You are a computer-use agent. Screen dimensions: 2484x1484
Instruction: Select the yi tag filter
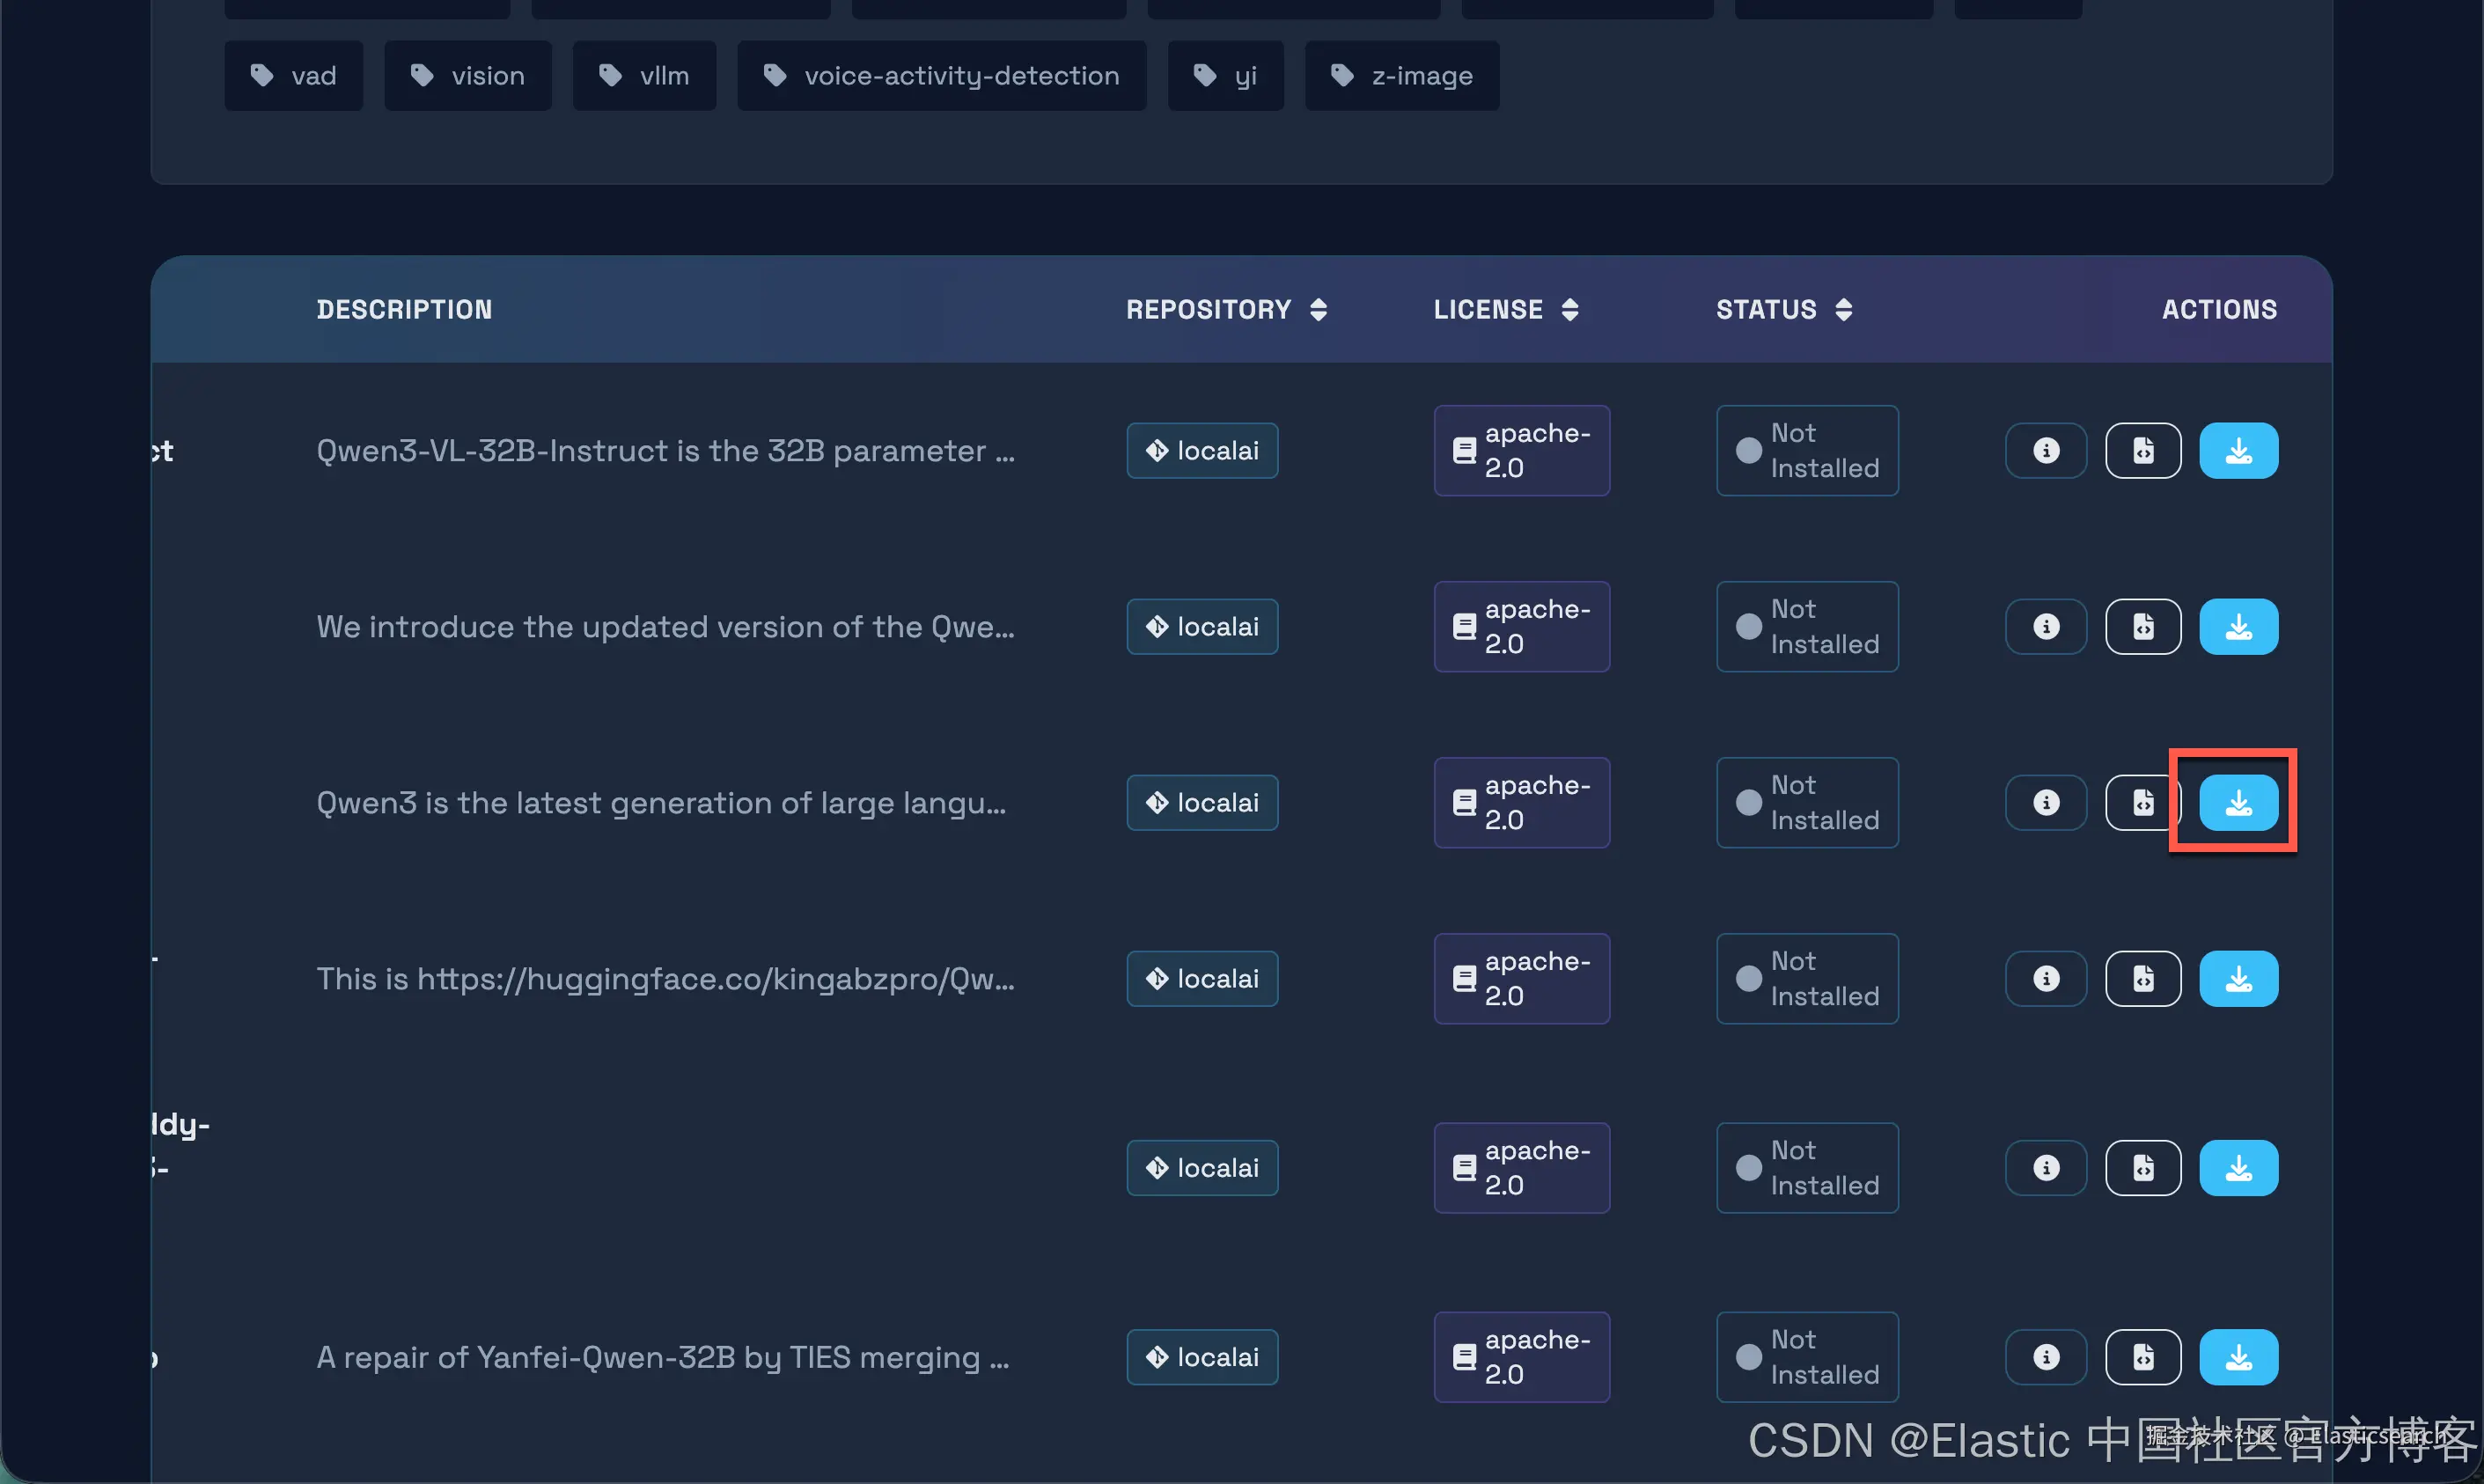click(1225, 76)
